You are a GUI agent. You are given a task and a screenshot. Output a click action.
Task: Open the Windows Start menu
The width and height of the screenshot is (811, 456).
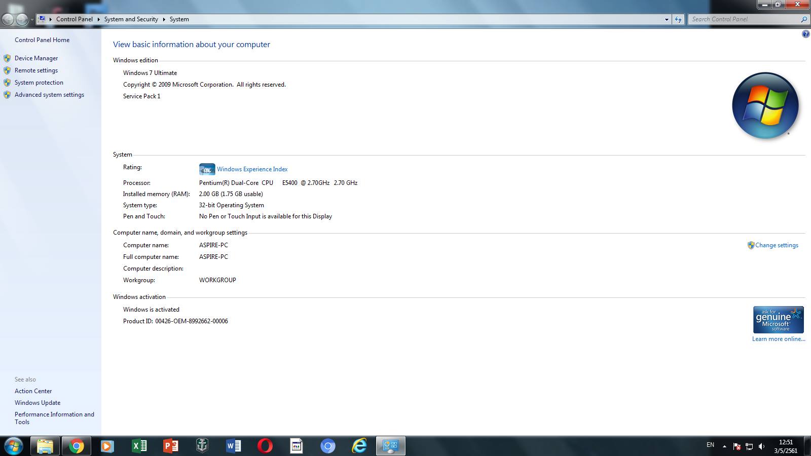click(x=13, y=446)
